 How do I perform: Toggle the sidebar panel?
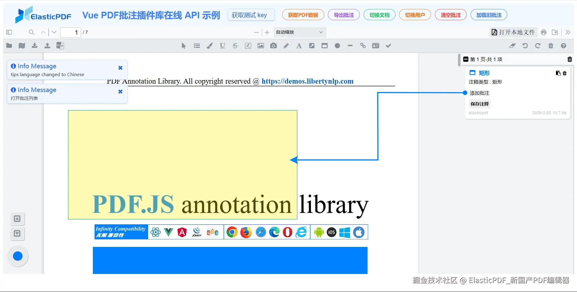[x=9, y=32]
